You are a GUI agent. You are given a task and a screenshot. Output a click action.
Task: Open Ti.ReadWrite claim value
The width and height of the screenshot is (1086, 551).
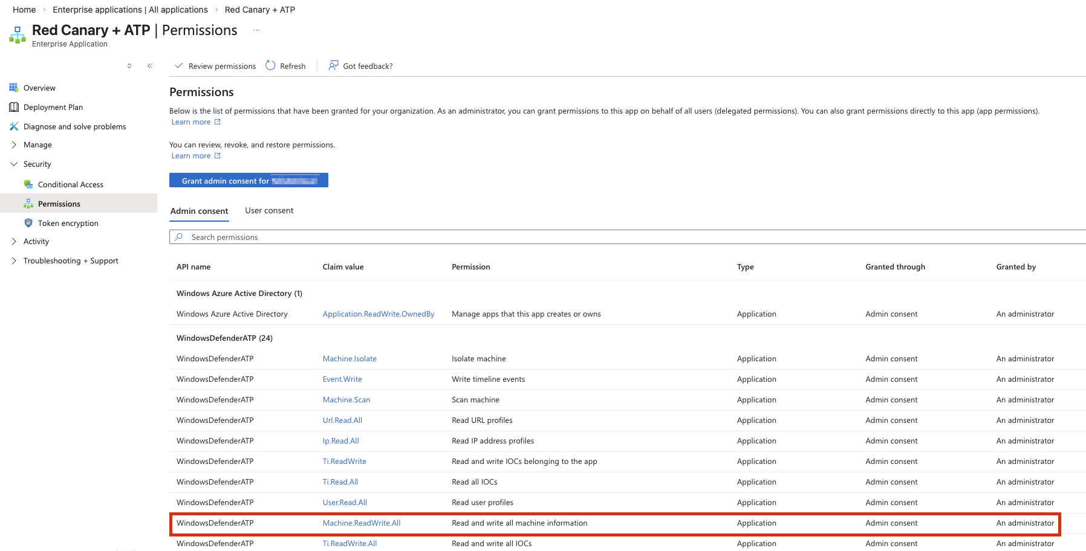tap(345, 461)
